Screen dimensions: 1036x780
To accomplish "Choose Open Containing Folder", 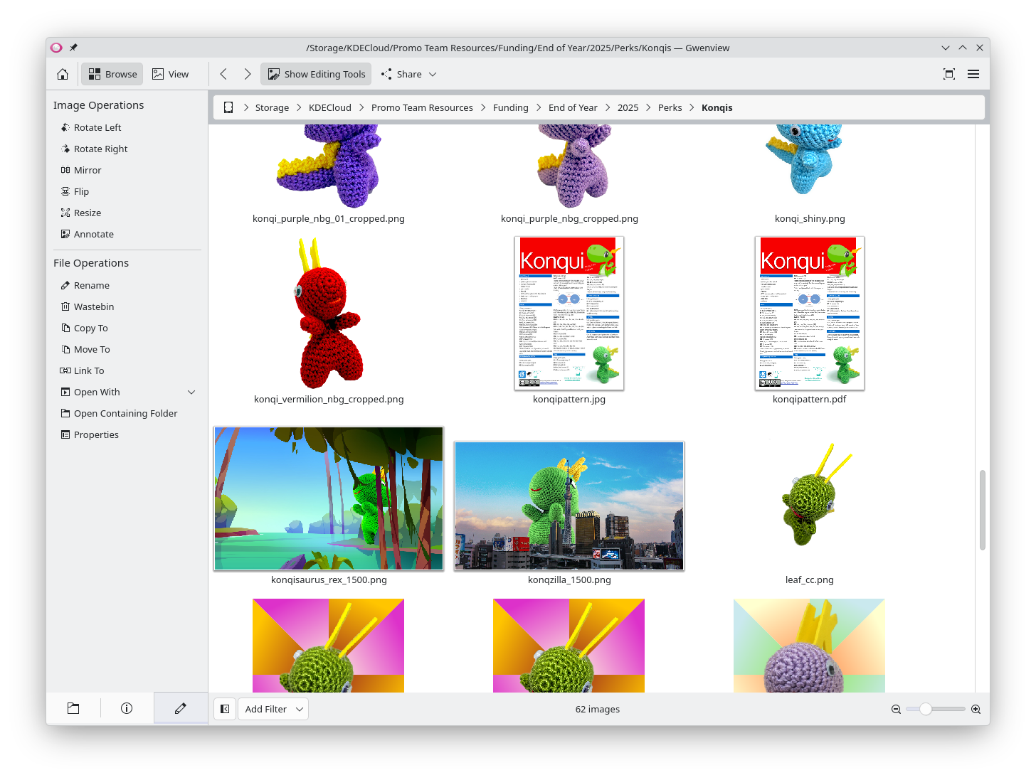I will pyautogui.click(x=125, y=414).
